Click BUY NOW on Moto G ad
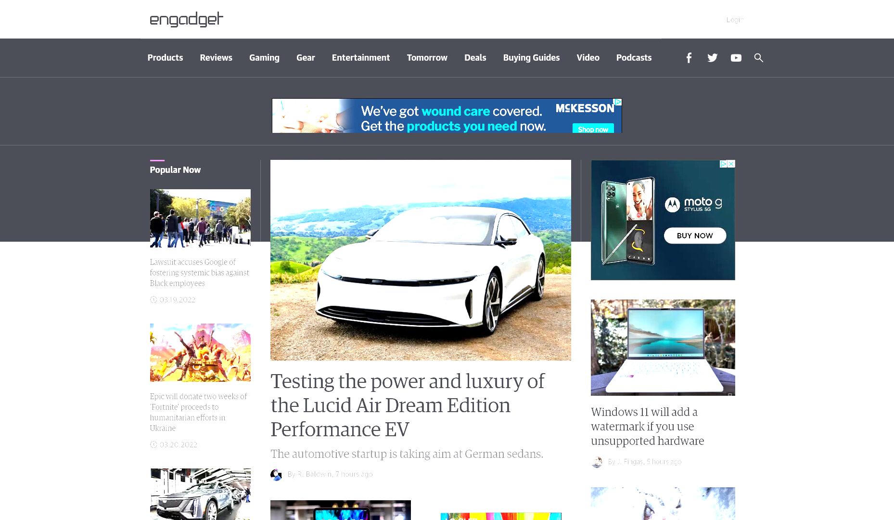Image resolution: width=894 pixels, height=520 pixels. click(x=695, y=235)
